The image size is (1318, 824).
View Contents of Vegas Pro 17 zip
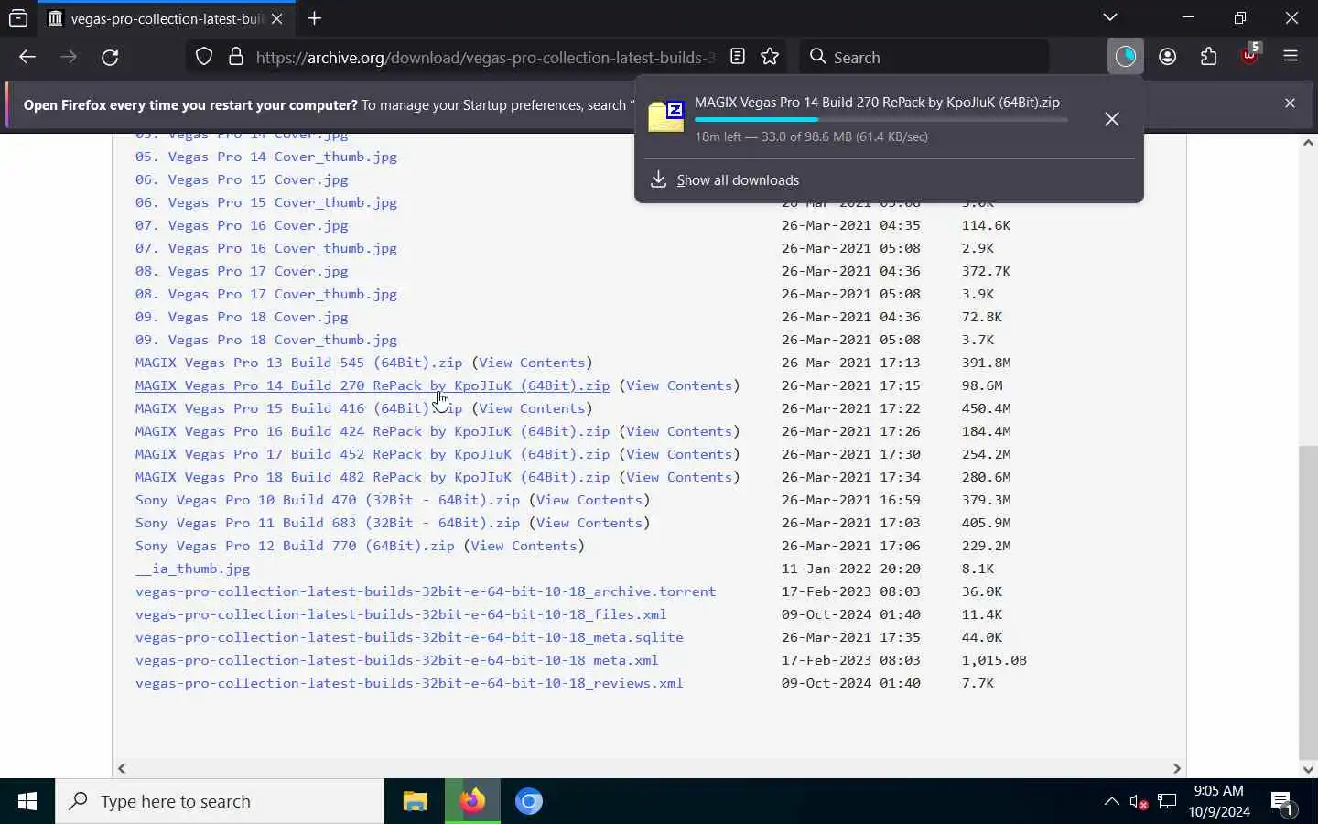[x=679, y=454]
